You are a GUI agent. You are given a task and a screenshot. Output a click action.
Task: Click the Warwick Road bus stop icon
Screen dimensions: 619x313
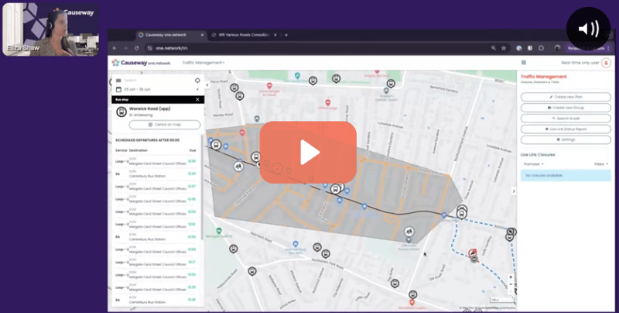coord(121,112)
